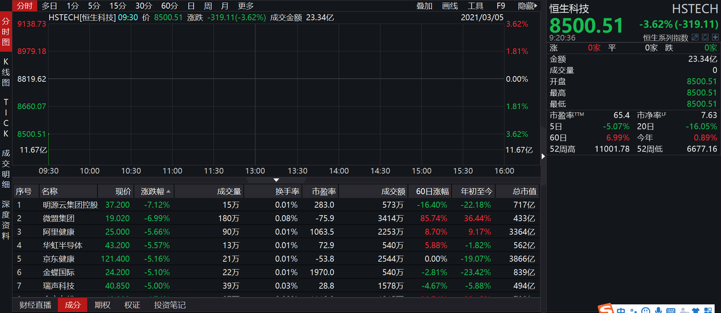Click the HSTECH[恒生科技] chart title
The height and width of the screenshot is (313, 721).
82,18
